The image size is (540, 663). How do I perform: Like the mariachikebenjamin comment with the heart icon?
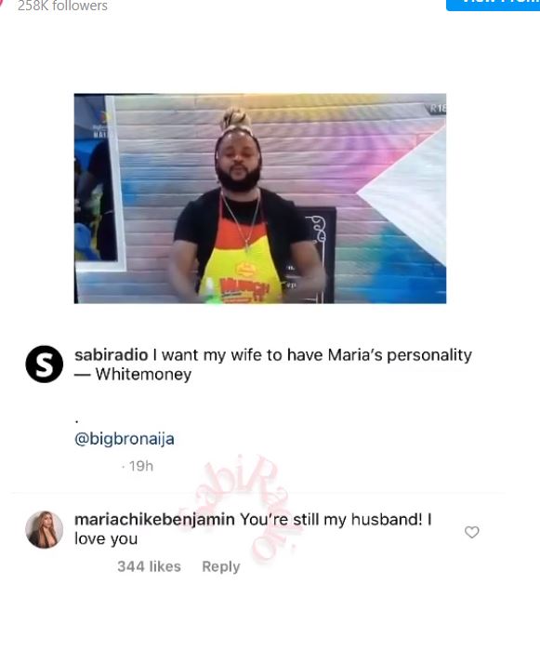[x=471, y=532]
